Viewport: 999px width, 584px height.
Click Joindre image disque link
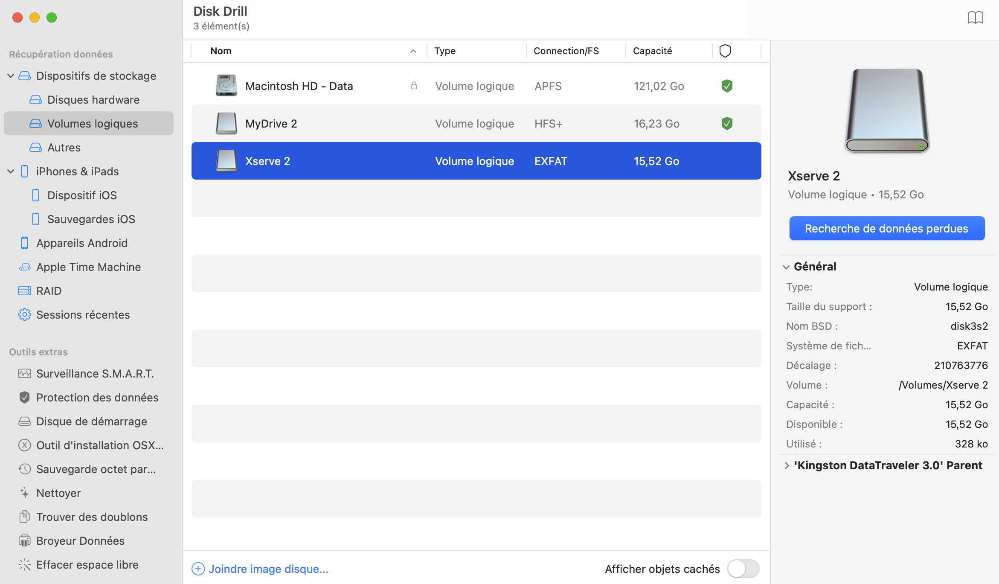268,569
